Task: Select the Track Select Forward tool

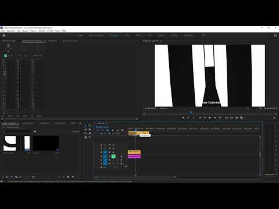Action: [x=90, y=125]
